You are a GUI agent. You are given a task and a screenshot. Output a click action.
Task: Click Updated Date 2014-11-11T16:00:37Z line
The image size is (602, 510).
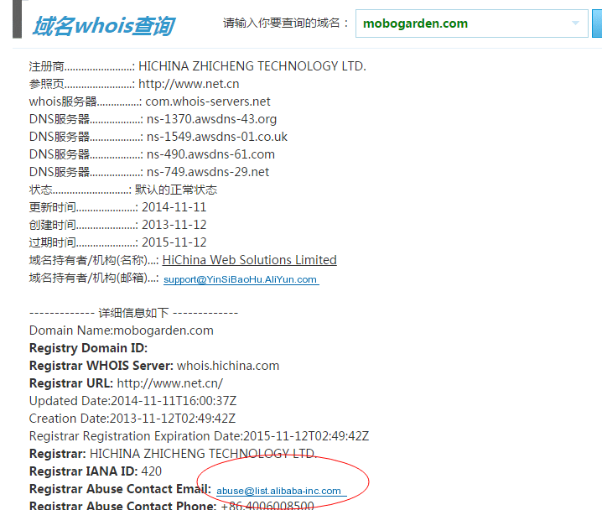tap(132, 401)
